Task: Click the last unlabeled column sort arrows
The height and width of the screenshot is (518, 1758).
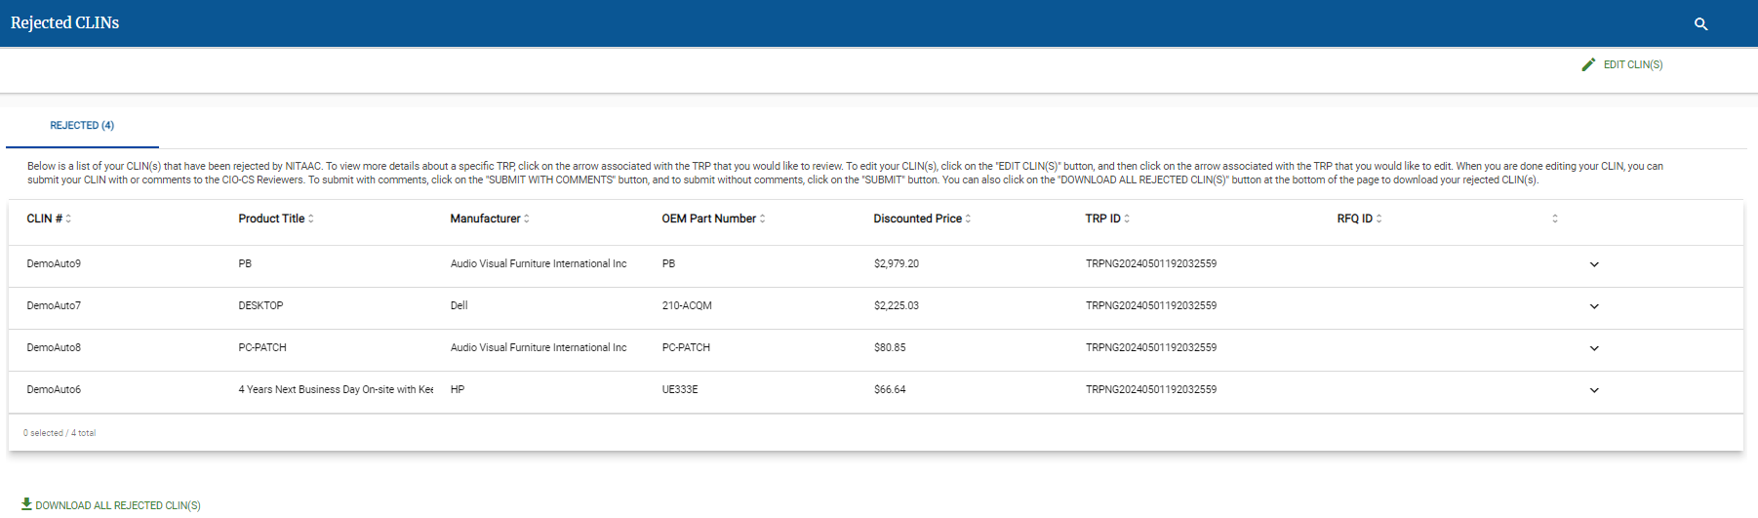Action: tap(1555, 219)
